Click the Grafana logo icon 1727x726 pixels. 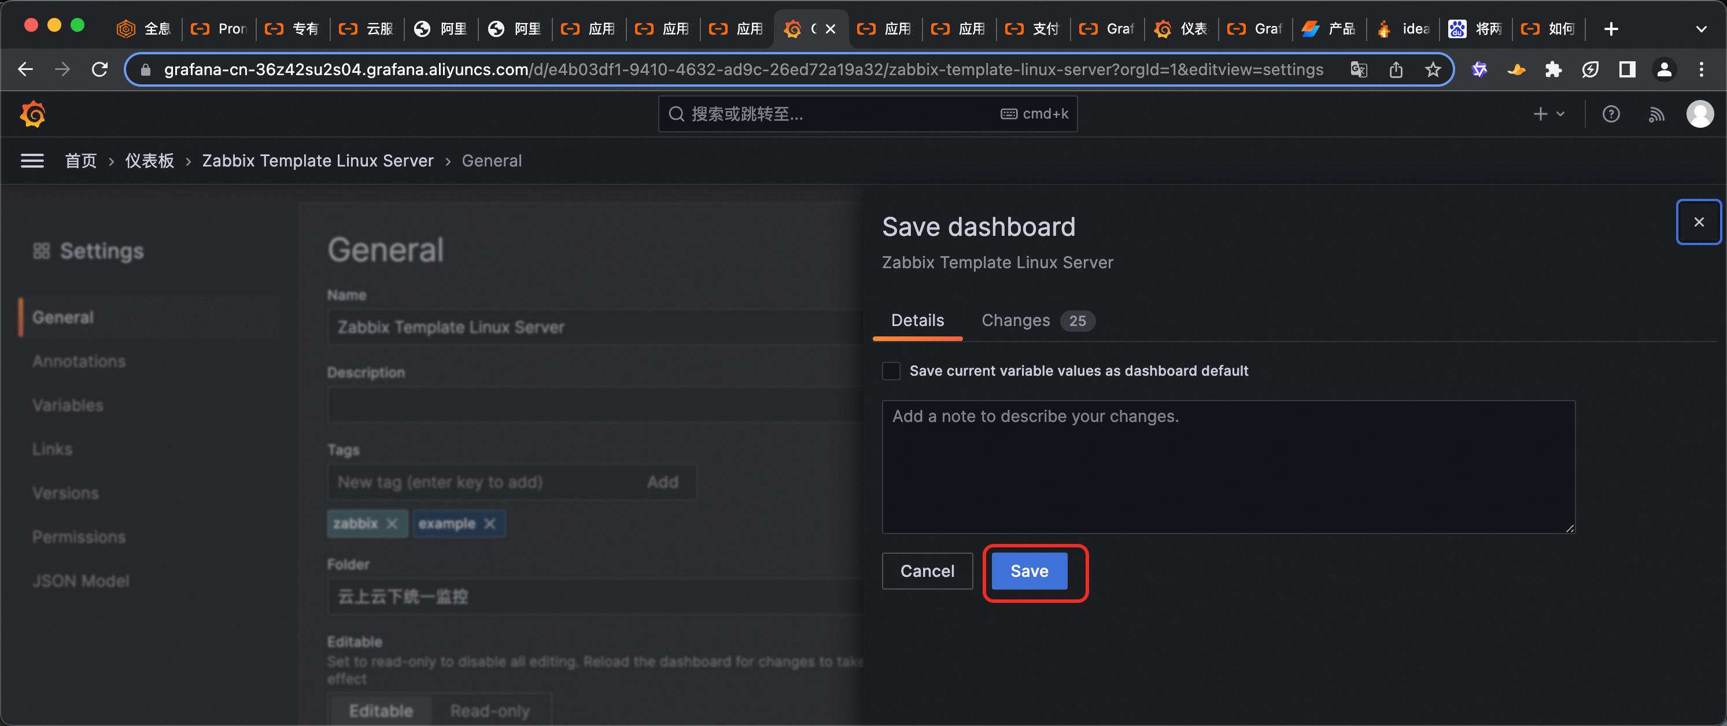[x=32, y=114]
